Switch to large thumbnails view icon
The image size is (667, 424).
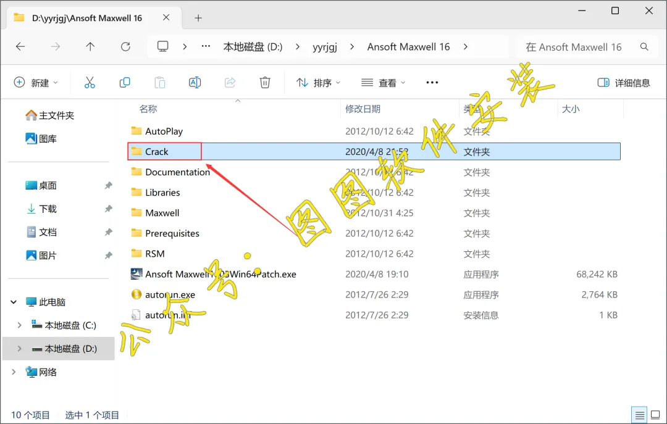click(655, 415)
